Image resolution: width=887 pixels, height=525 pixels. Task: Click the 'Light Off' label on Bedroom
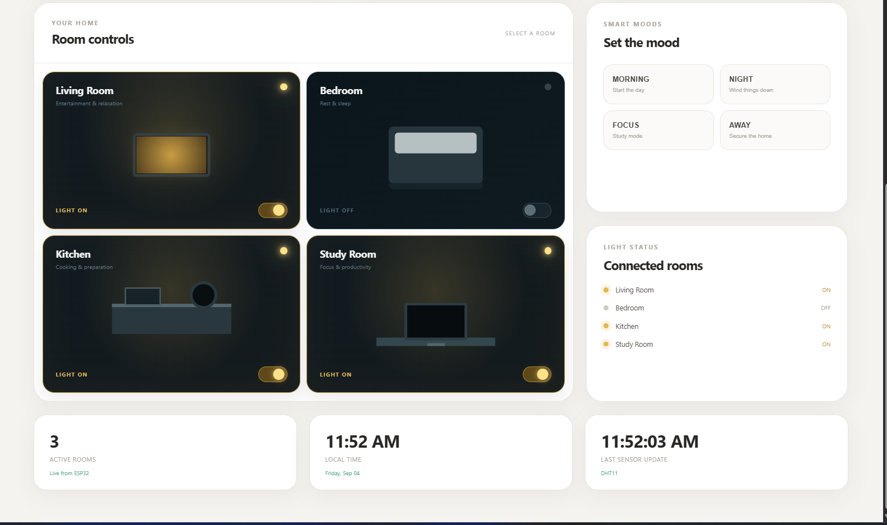click(x=337, y=211)
